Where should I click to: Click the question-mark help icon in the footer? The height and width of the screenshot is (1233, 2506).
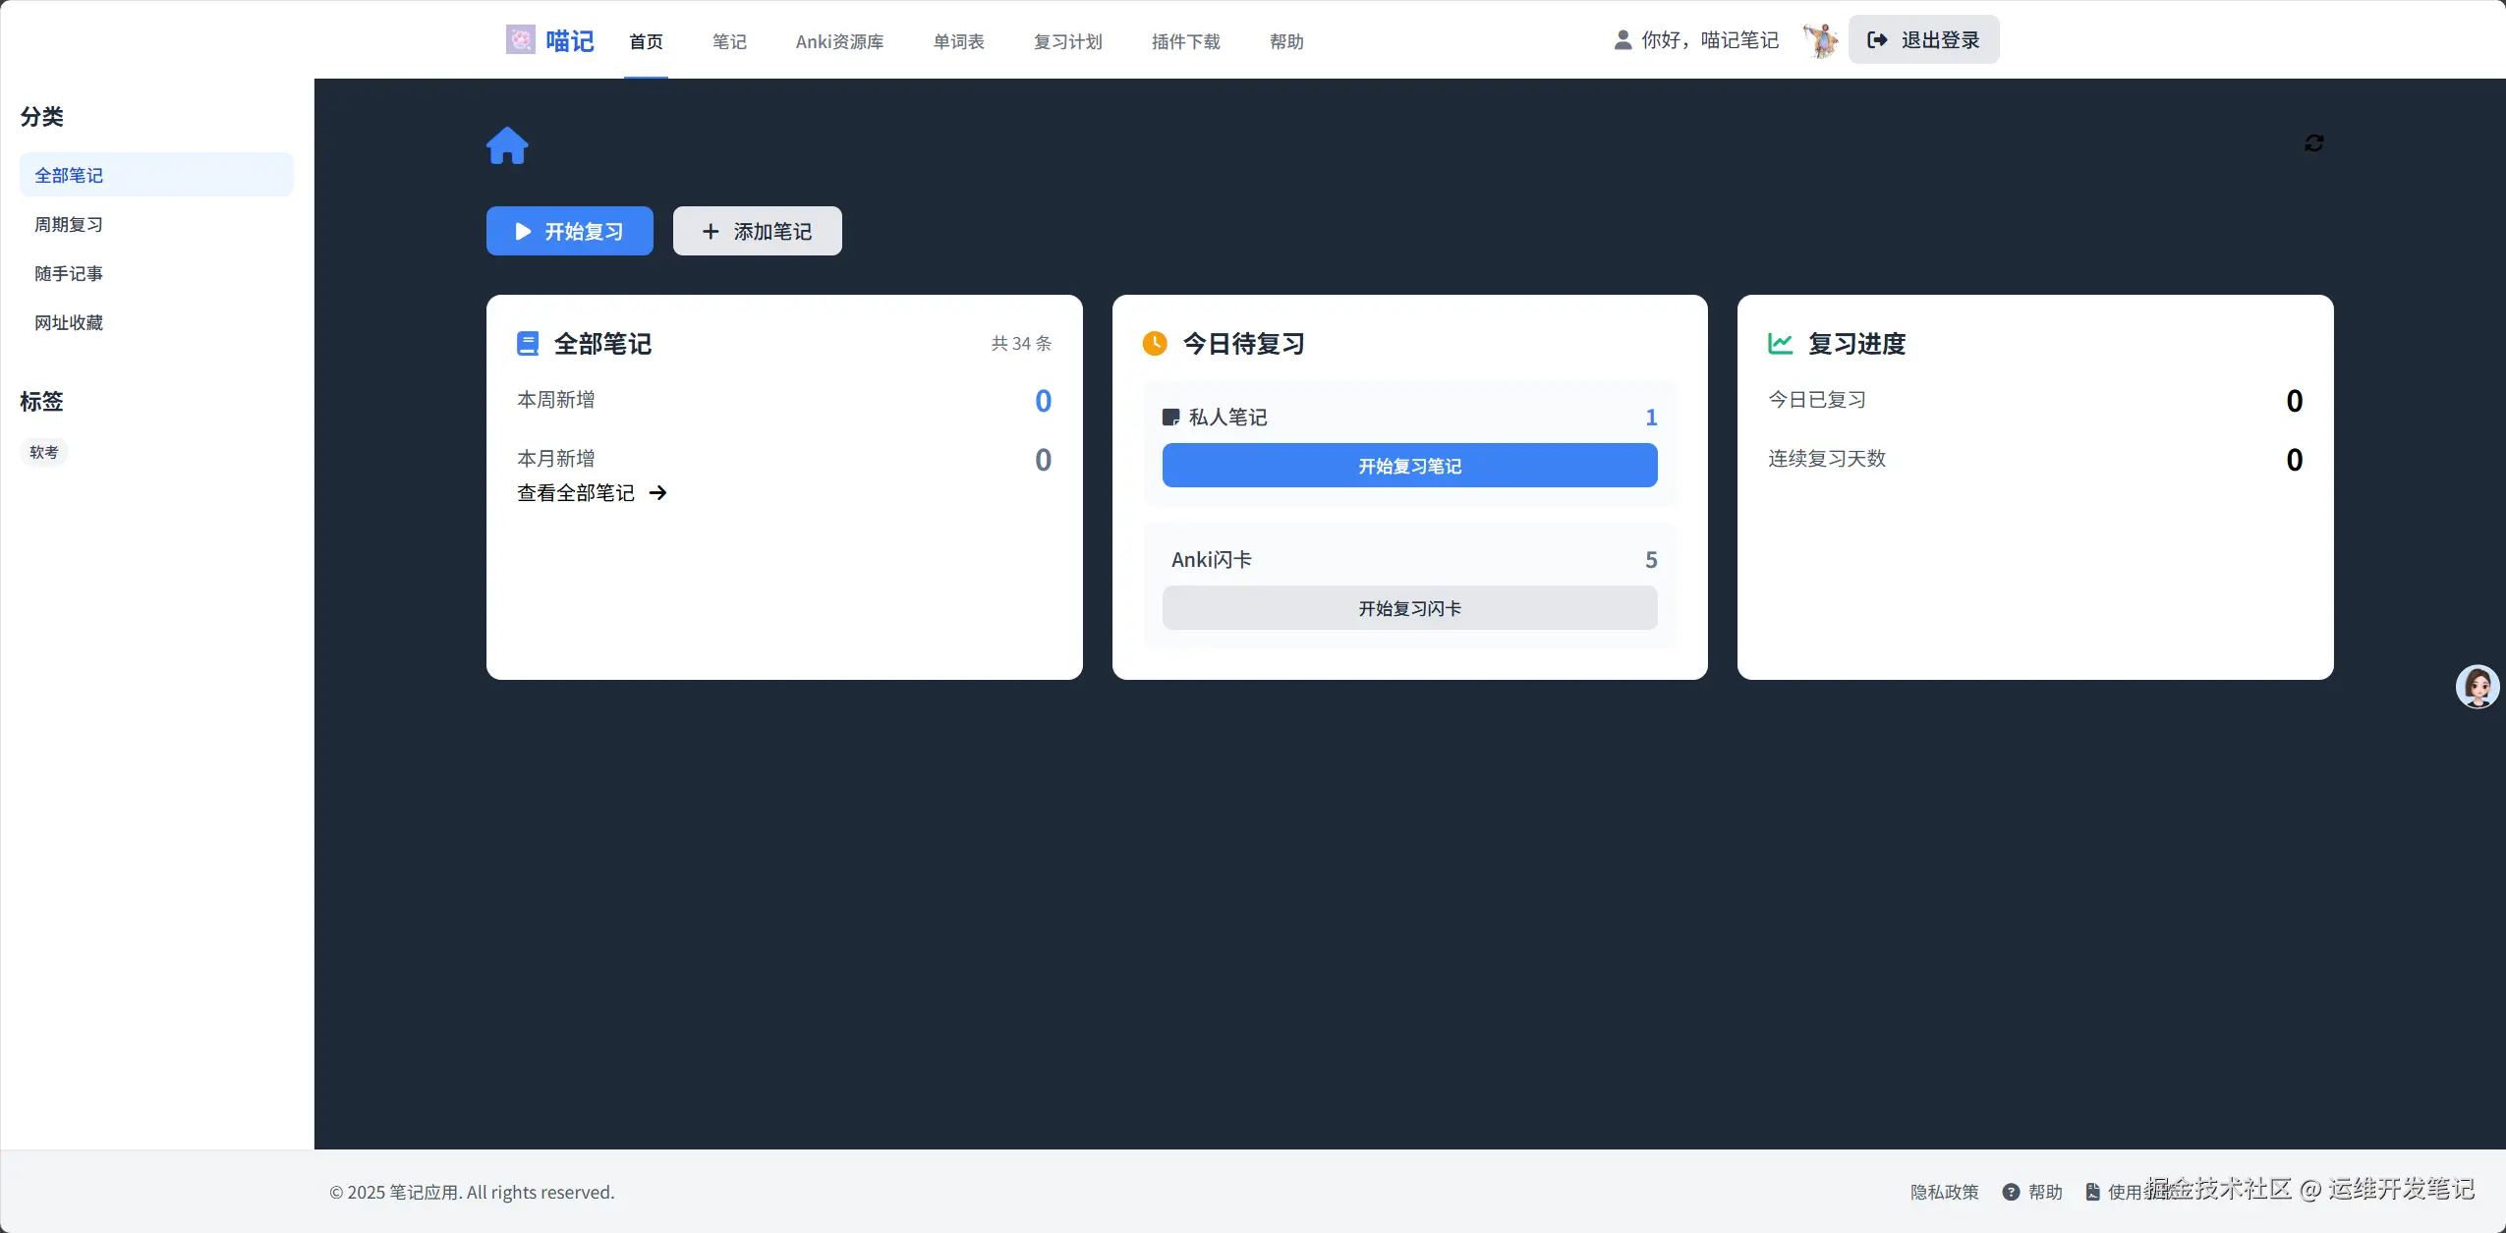(x=2011, y=1192)
